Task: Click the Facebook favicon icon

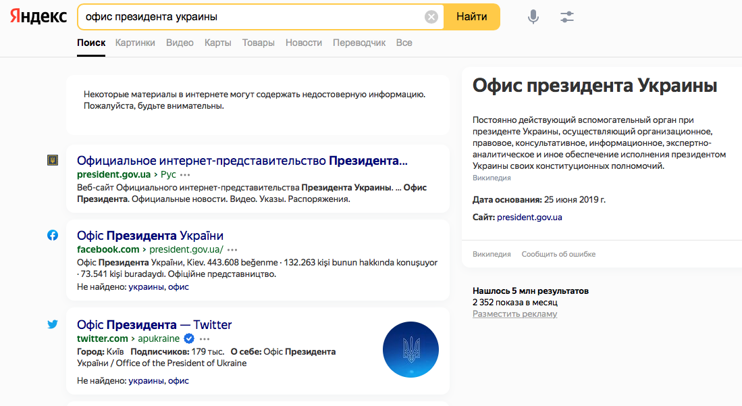Action: coord(52,235)
